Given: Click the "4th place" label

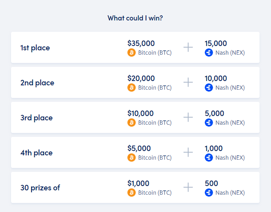Looking at the screenshot, I should (x=36, y=153).
